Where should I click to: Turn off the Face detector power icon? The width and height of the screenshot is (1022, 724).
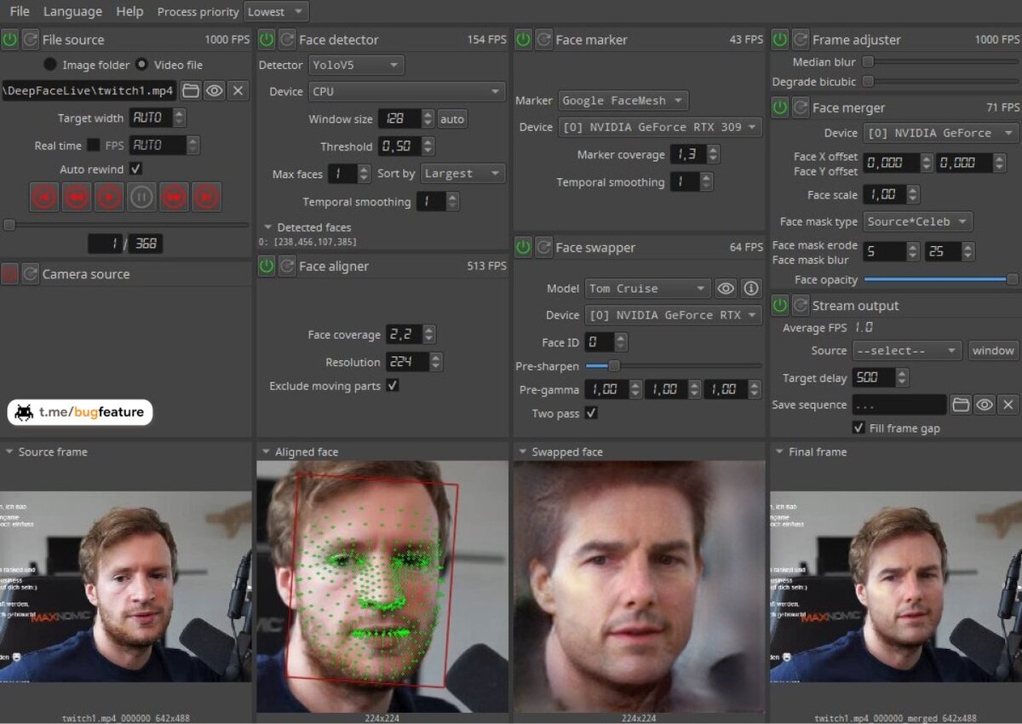pyautogui.click(x=267, y=39)
